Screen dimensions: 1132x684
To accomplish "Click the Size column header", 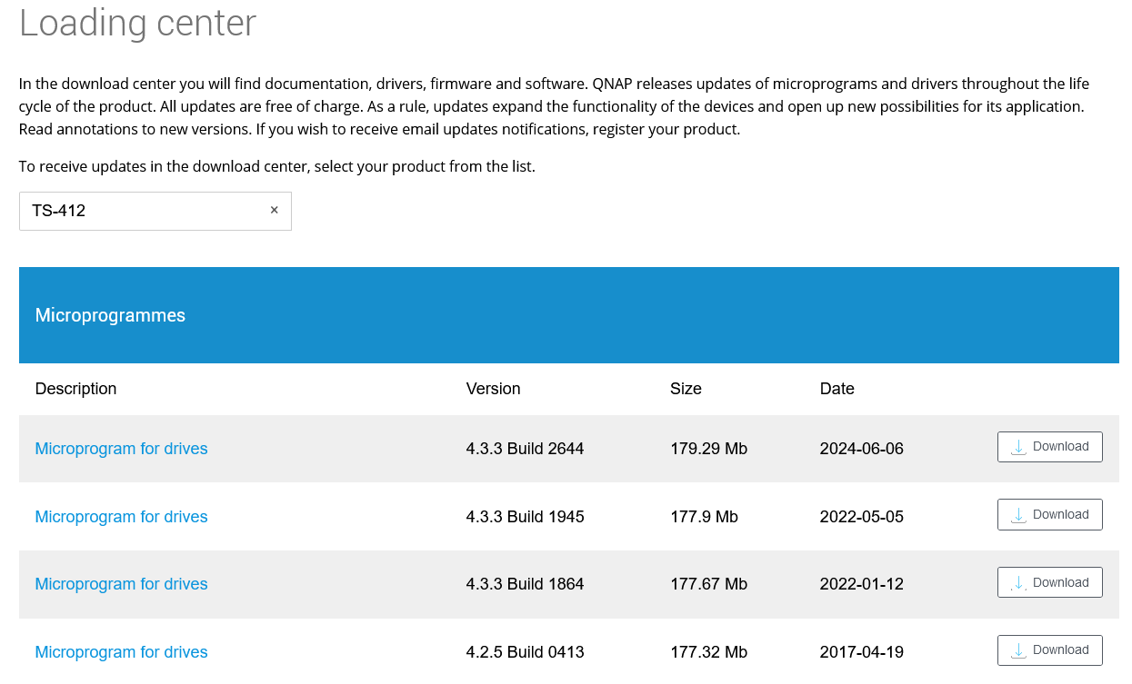I will [686, 389].
